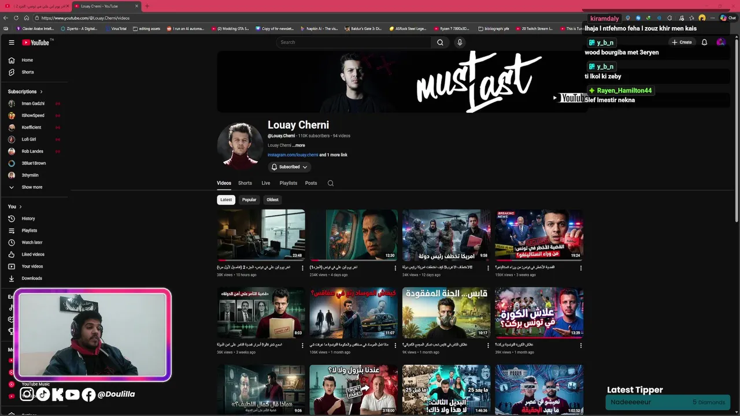
Task: Open a new browser tab
Action: (x=147, y=6)
